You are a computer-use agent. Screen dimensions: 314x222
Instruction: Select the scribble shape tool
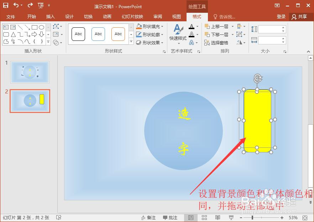[x=13, y=42]
